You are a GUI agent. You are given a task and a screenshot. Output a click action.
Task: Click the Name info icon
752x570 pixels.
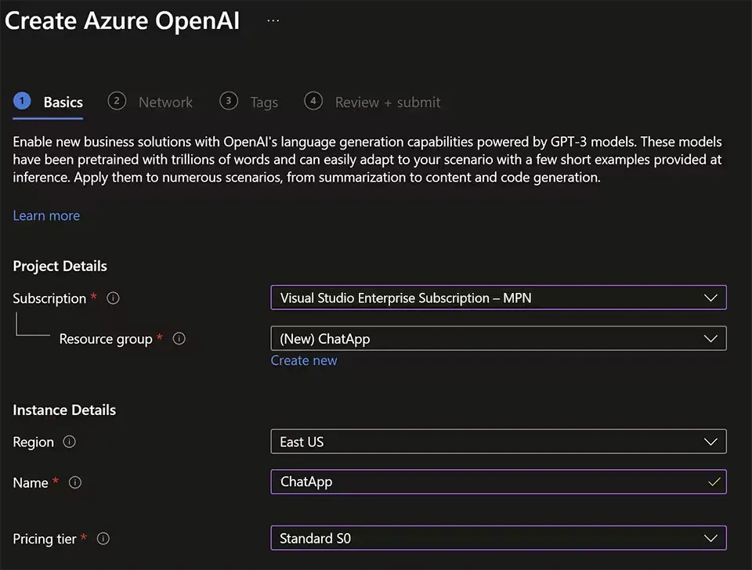pyautogui.click(x=74, y=483)
